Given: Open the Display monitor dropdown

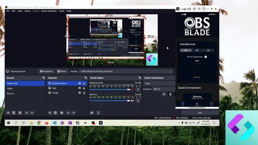Looking at the screenshot, I should click(x=126, y=71).
